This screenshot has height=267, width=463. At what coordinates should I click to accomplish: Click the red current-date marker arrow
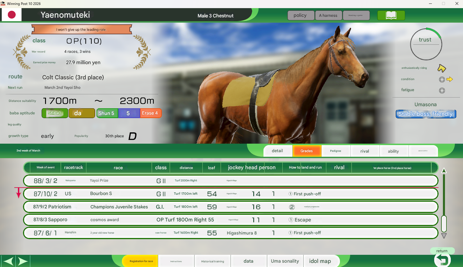[x=19, y=193]
